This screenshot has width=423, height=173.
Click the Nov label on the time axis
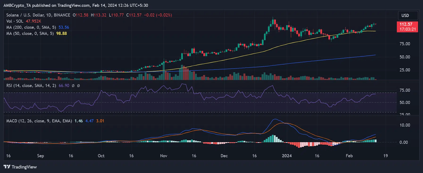(x=164, y=156)
